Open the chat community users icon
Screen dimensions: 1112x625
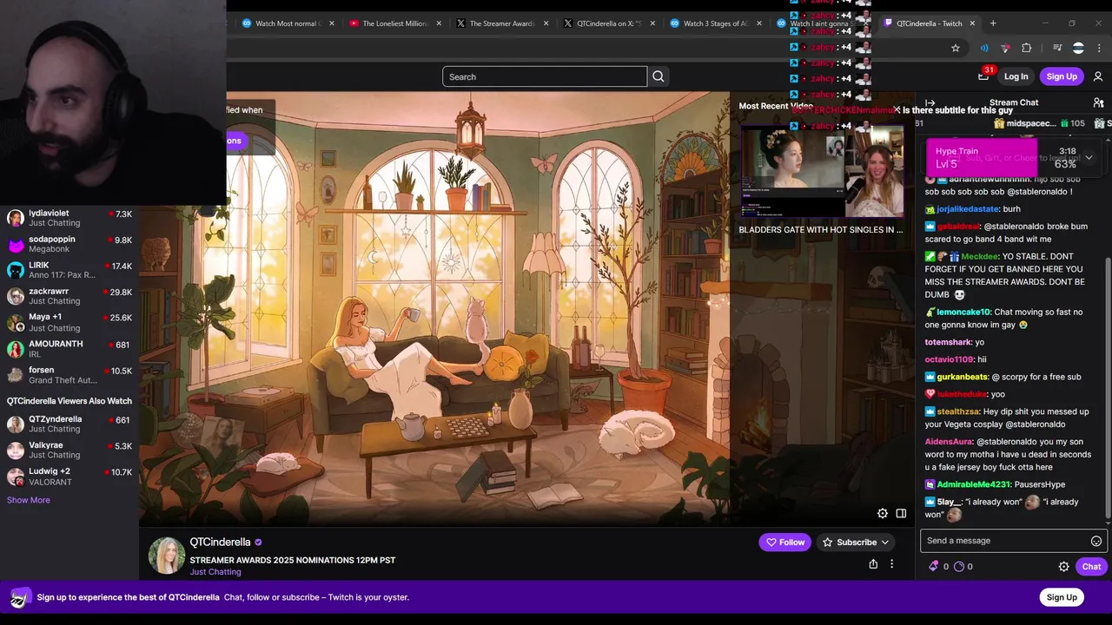(1098, 102)
